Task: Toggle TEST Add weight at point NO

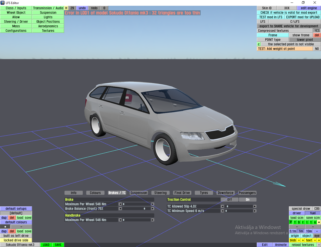Action: point(317,49)
